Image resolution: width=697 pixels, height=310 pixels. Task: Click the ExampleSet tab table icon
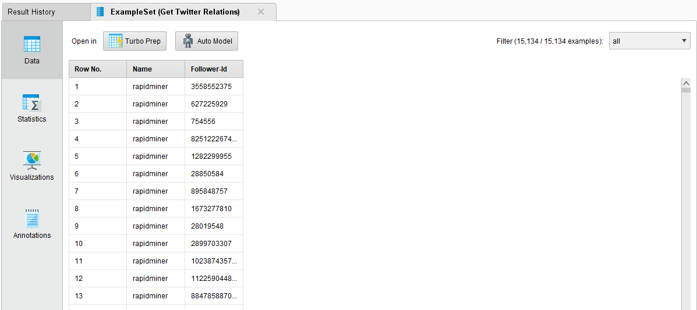pyautogui.click(x=100, y=12)
